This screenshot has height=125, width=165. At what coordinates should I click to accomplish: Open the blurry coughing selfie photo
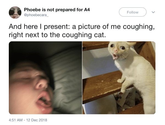coord(45,78)
